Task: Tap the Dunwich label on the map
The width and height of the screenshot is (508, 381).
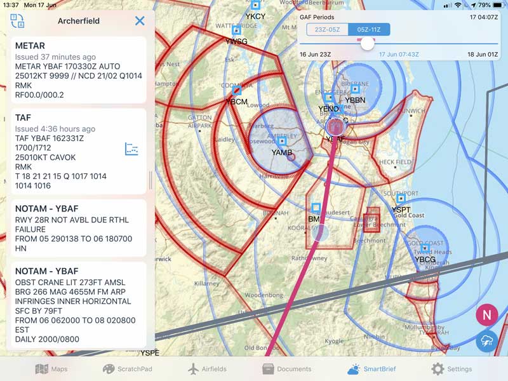Action: 411,110
